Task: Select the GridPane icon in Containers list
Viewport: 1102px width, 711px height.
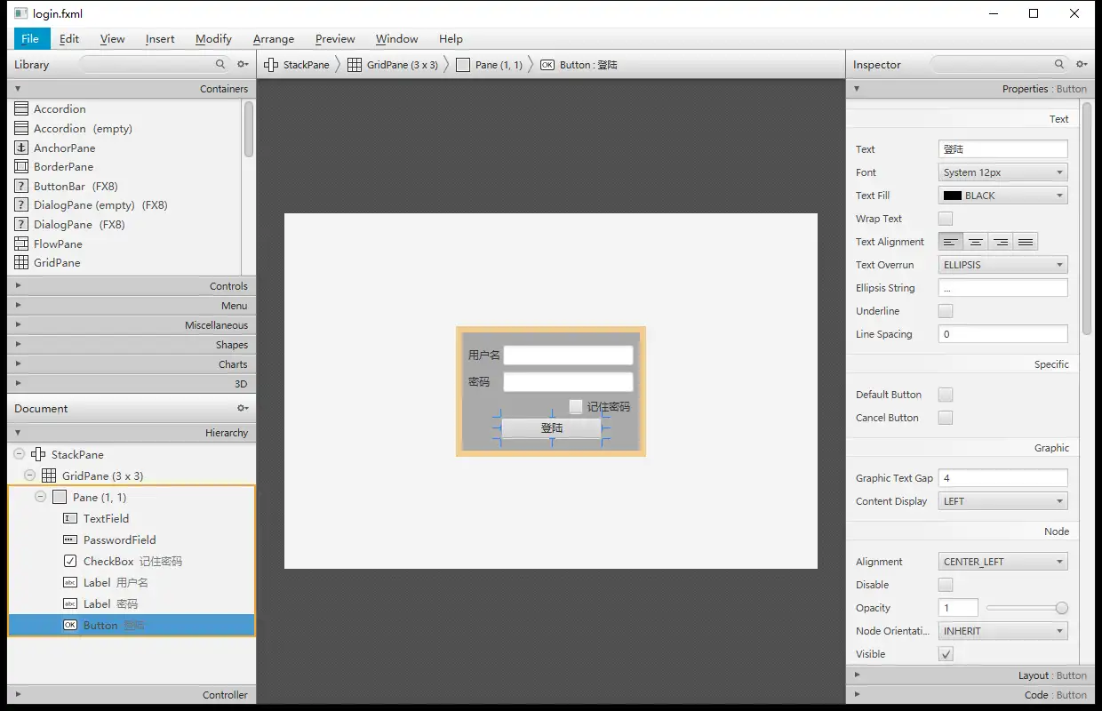Action: point(22,262)
